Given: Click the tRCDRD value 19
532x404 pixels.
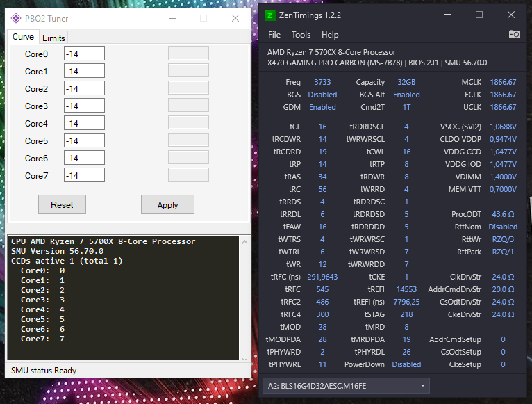Looking at the screenshot, I should tap(322, 152).
